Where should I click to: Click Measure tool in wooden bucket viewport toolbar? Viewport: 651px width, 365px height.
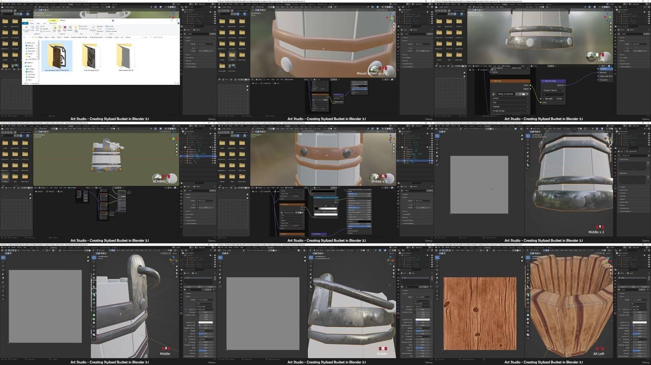point(528,287)
